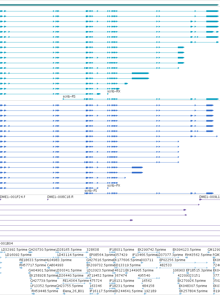Screen dimensions: 220x295
Task: Select EST label 192189
Action: coord(150,291)
